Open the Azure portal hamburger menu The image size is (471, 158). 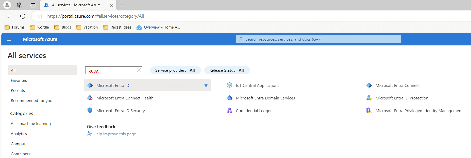tap(9, 39)
